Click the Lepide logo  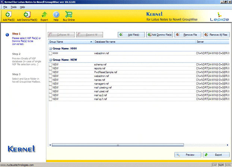(x=219, y=17)
